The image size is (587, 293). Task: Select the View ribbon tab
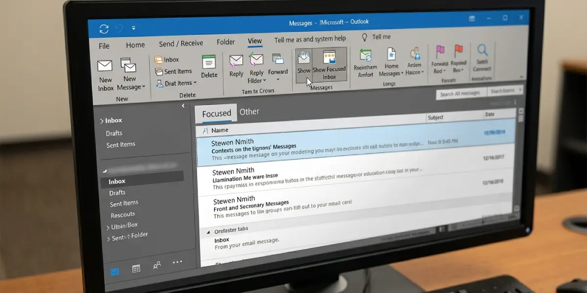pos(255,41)
